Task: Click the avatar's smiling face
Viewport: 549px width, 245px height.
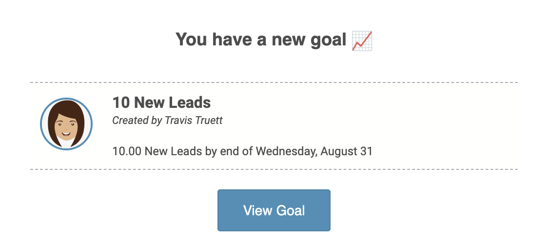Action: click(x=66, y=127)
